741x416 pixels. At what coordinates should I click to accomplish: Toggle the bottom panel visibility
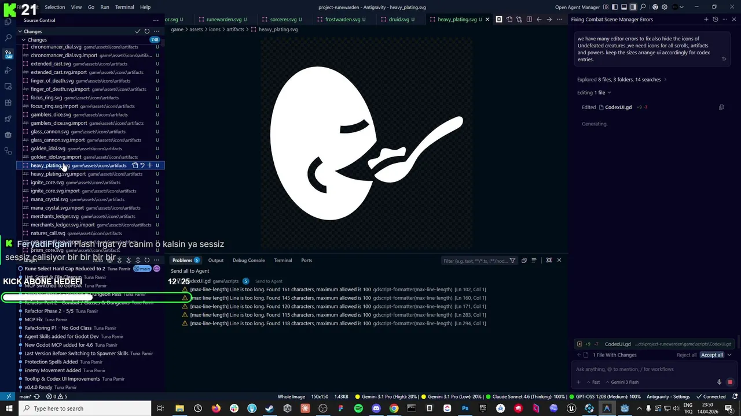624,7
